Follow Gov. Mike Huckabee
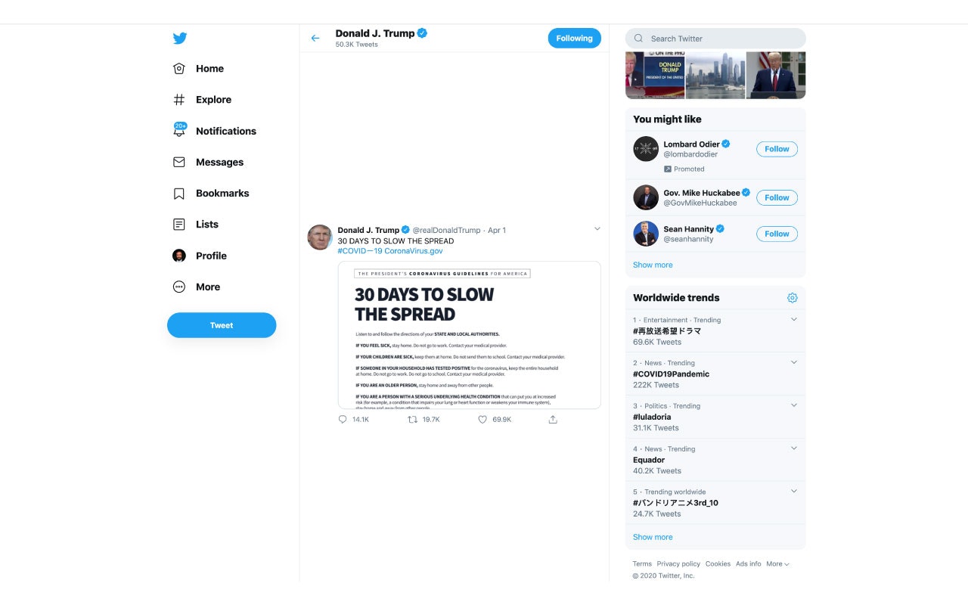The width and height of the screenshot is (968, 605). click(x=777, y=197)
